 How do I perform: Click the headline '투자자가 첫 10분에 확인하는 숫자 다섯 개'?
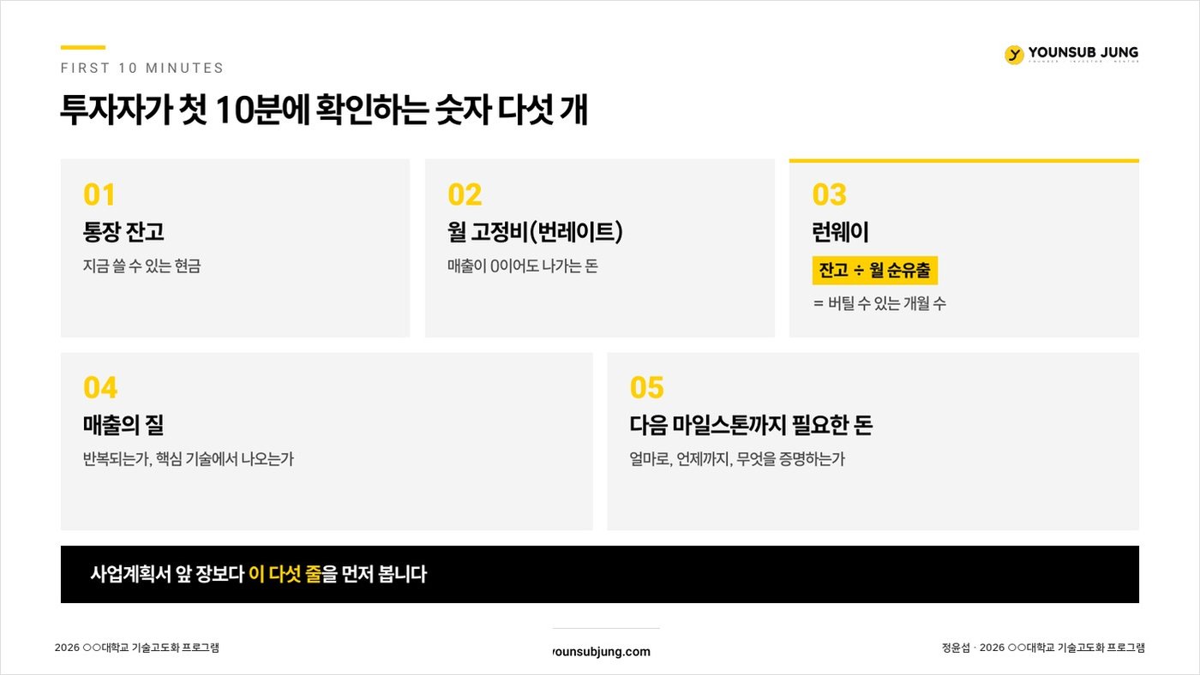[x=324, y=111]
